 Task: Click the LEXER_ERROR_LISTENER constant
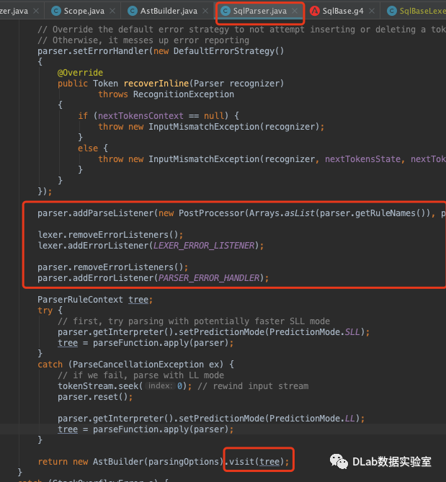click(x=204, y=245)
